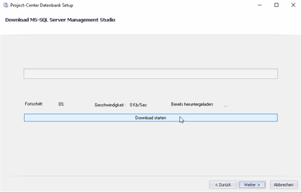Maximize the Datenbank Setup window
The height and width of the screenshot is (193, 302).
coord(276,5)
